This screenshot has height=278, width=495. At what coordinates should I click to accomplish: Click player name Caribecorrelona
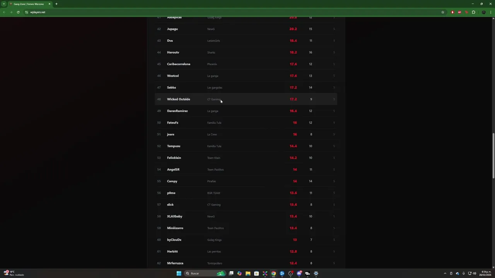(179, 64)
